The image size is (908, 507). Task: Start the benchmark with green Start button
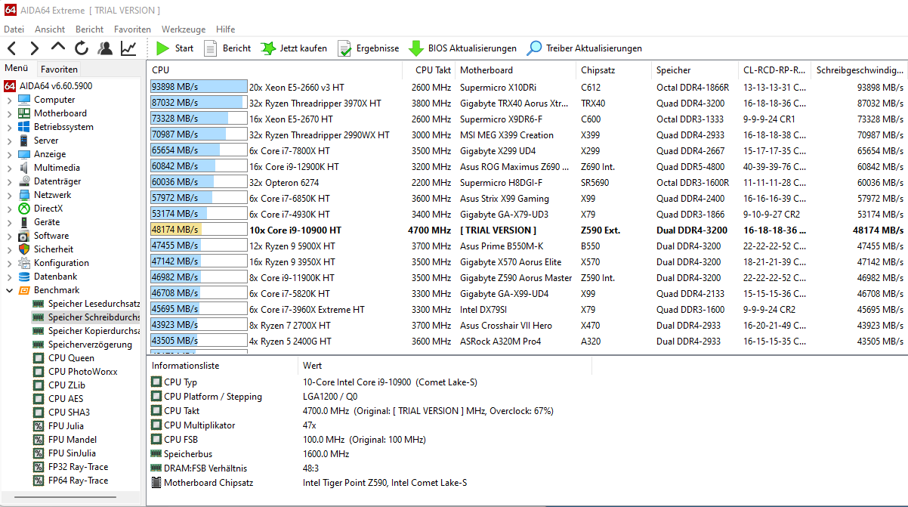174,48
